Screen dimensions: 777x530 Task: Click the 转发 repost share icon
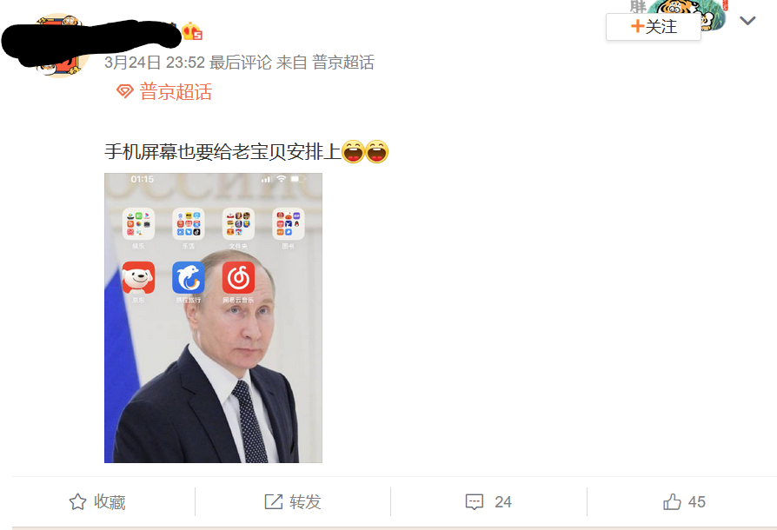tap(273, 502)
